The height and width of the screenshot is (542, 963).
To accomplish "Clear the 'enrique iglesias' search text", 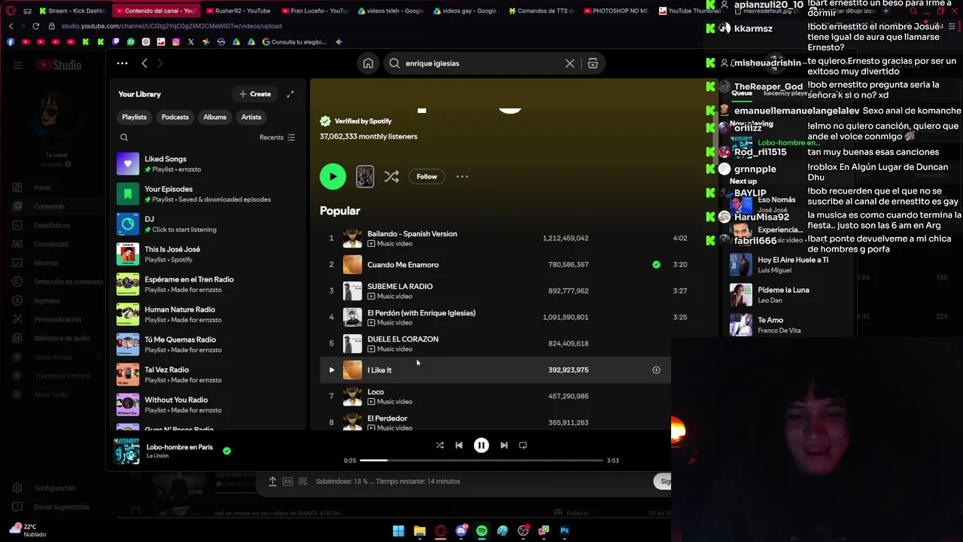I will tap(570, 63).
